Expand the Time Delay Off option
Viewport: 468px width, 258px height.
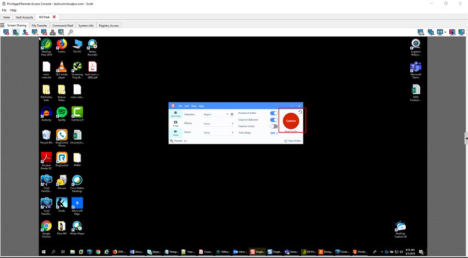(x=274, y=133)
